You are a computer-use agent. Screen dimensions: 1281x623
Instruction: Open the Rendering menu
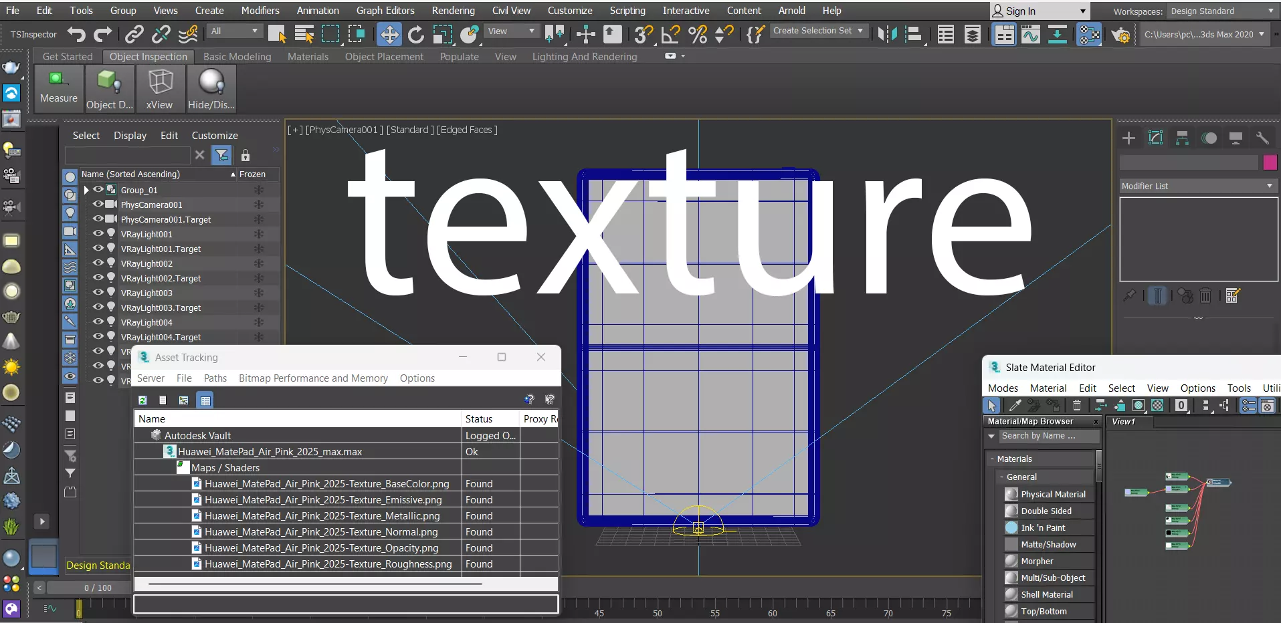click(x=453, y=11)
